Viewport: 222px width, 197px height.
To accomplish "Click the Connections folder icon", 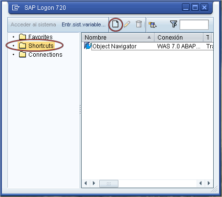I will click(22, 54).
